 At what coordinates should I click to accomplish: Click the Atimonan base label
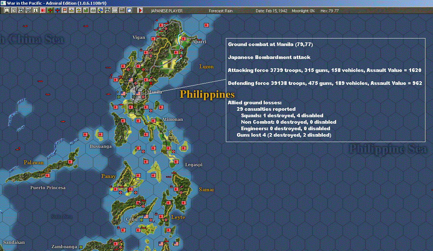(x=173, y=119)
